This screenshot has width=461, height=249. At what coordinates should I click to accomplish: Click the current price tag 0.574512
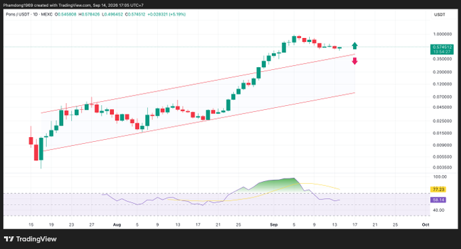[442, 49]
